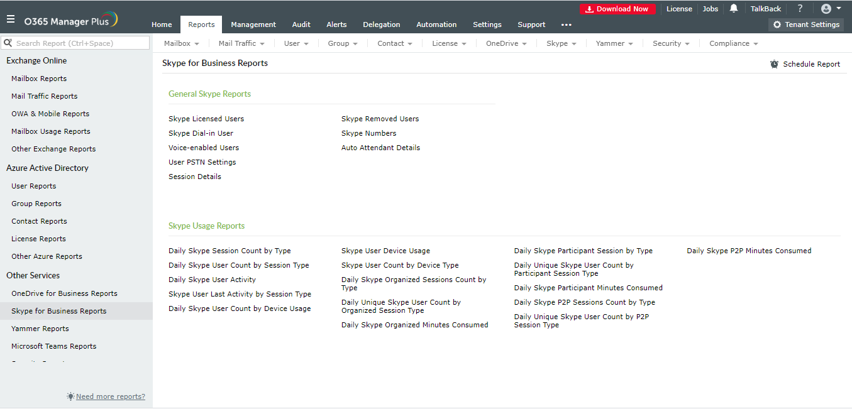852x409 pixels.
Task: Open Session Details report
Action: [195, 177]
